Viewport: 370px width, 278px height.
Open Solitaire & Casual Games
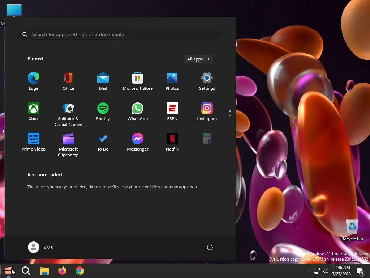68,115
